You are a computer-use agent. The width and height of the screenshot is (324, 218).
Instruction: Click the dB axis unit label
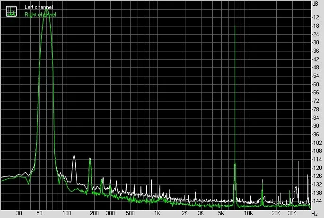click(315, 3)
